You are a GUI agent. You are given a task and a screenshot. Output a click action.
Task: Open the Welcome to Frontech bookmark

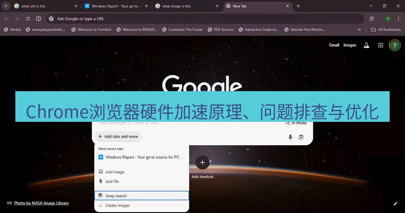(x=91, y=30)
